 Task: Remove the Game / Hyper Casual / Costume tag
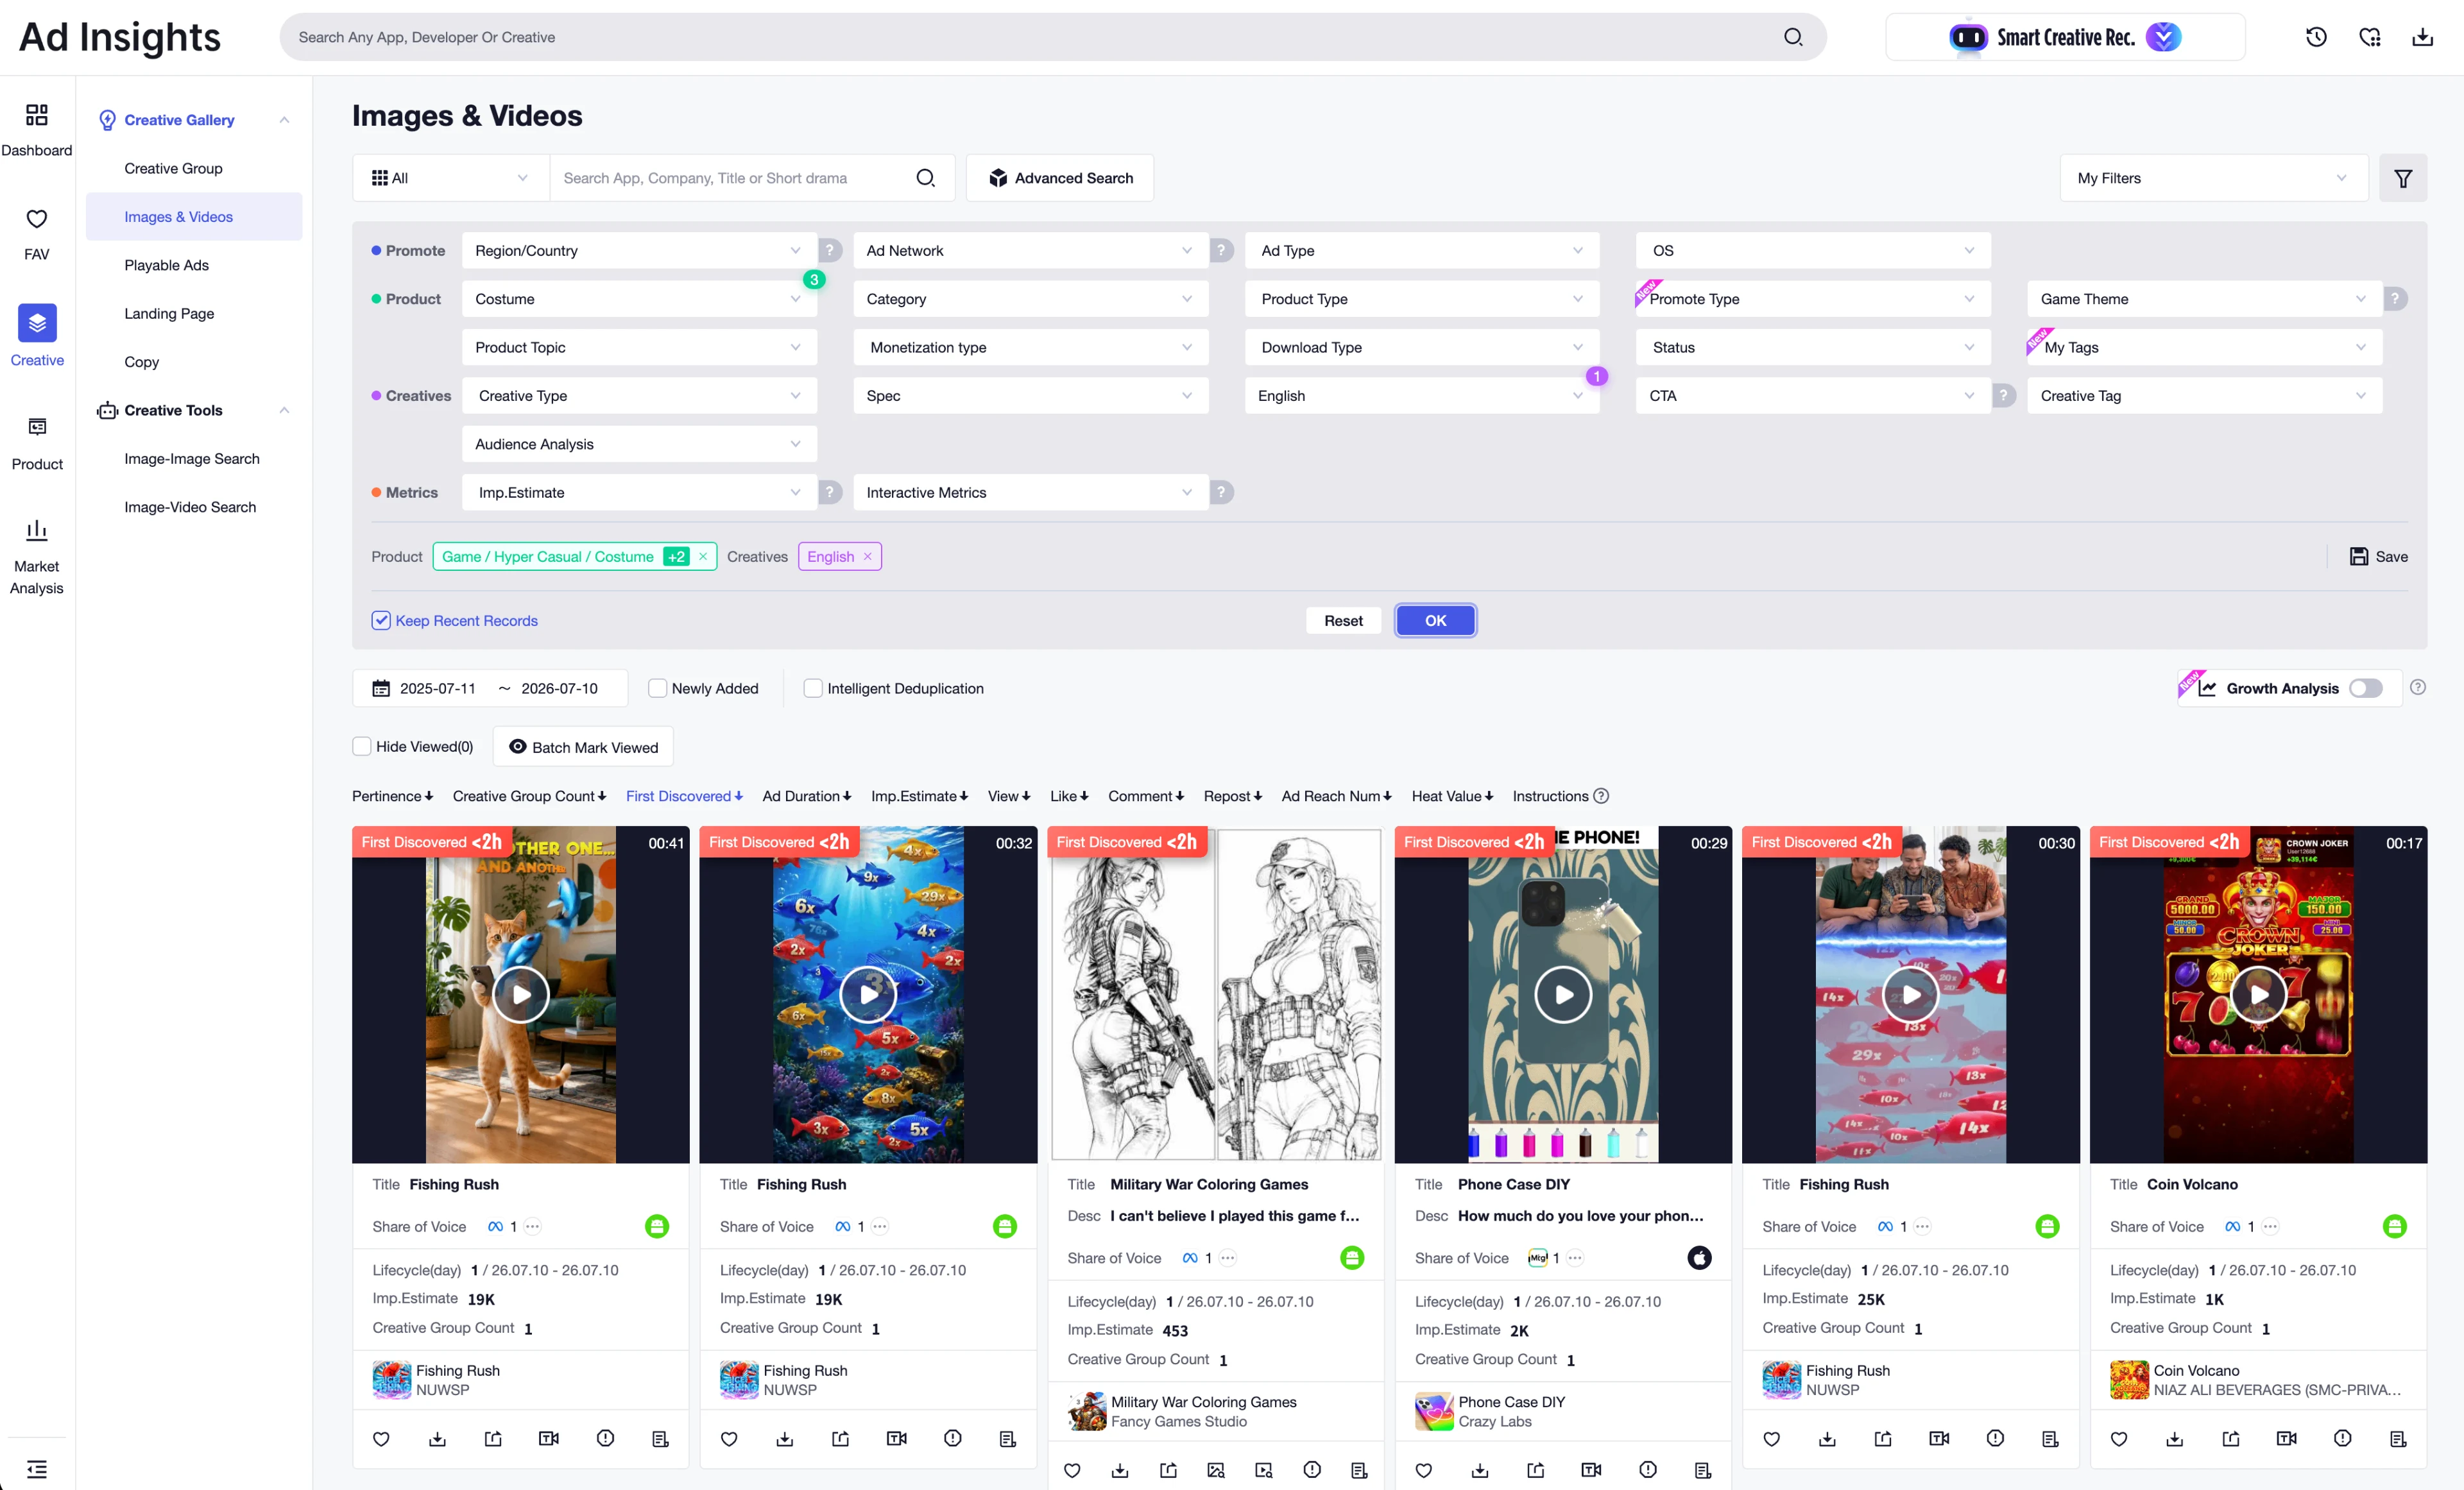tap(702, 557)
